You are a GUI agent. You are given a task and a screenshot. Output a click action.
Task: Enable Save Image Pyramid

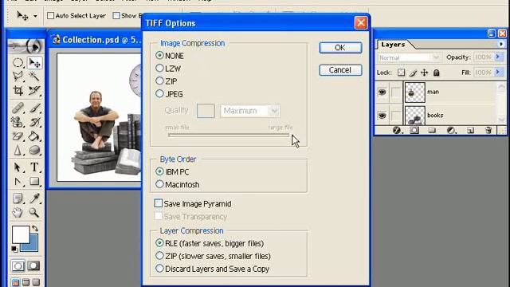193,204
